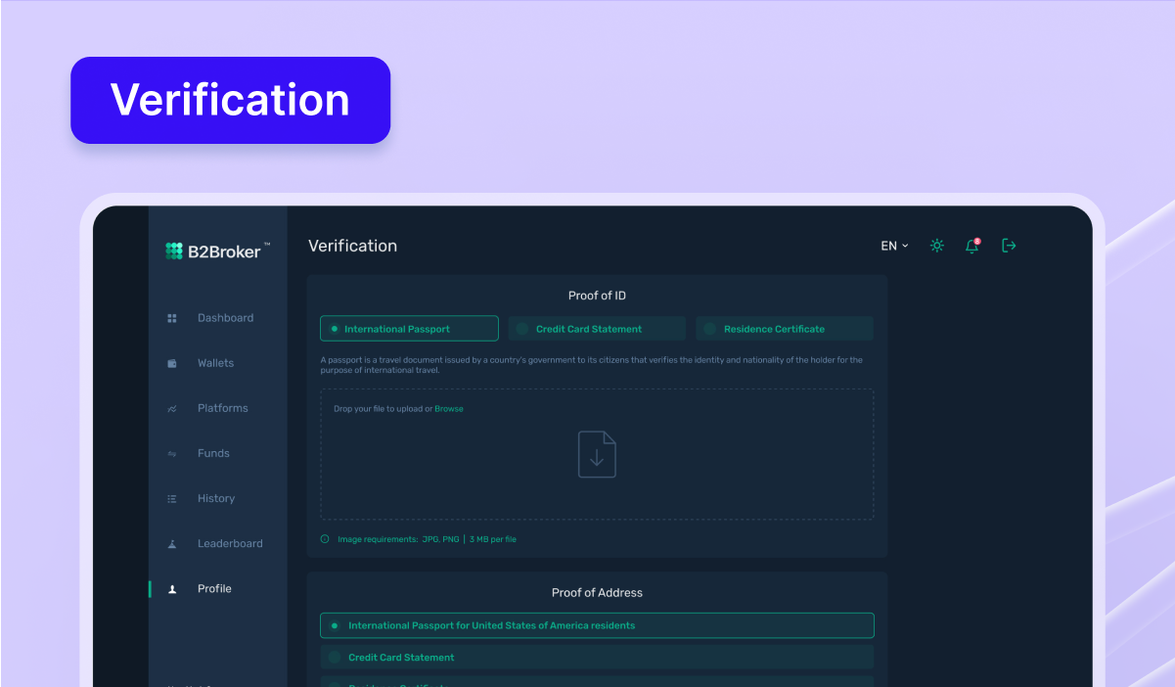Open the History page
The width and height of the screenshot is (1175, 687).
click(217, 498)
